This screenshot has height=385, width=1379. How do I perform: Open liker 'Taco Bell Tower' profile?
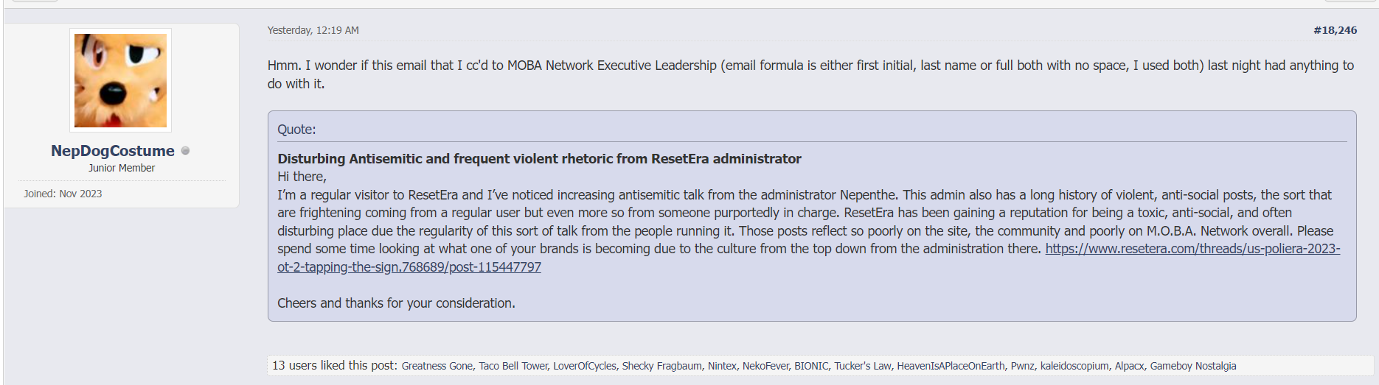pos(513,366)
